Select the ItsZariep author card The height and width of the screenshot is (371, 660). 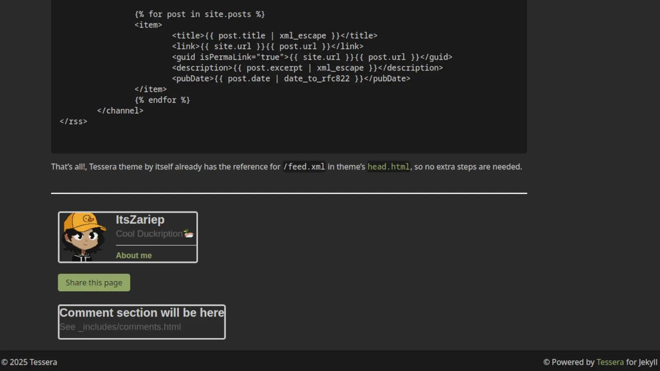point(128,237)
